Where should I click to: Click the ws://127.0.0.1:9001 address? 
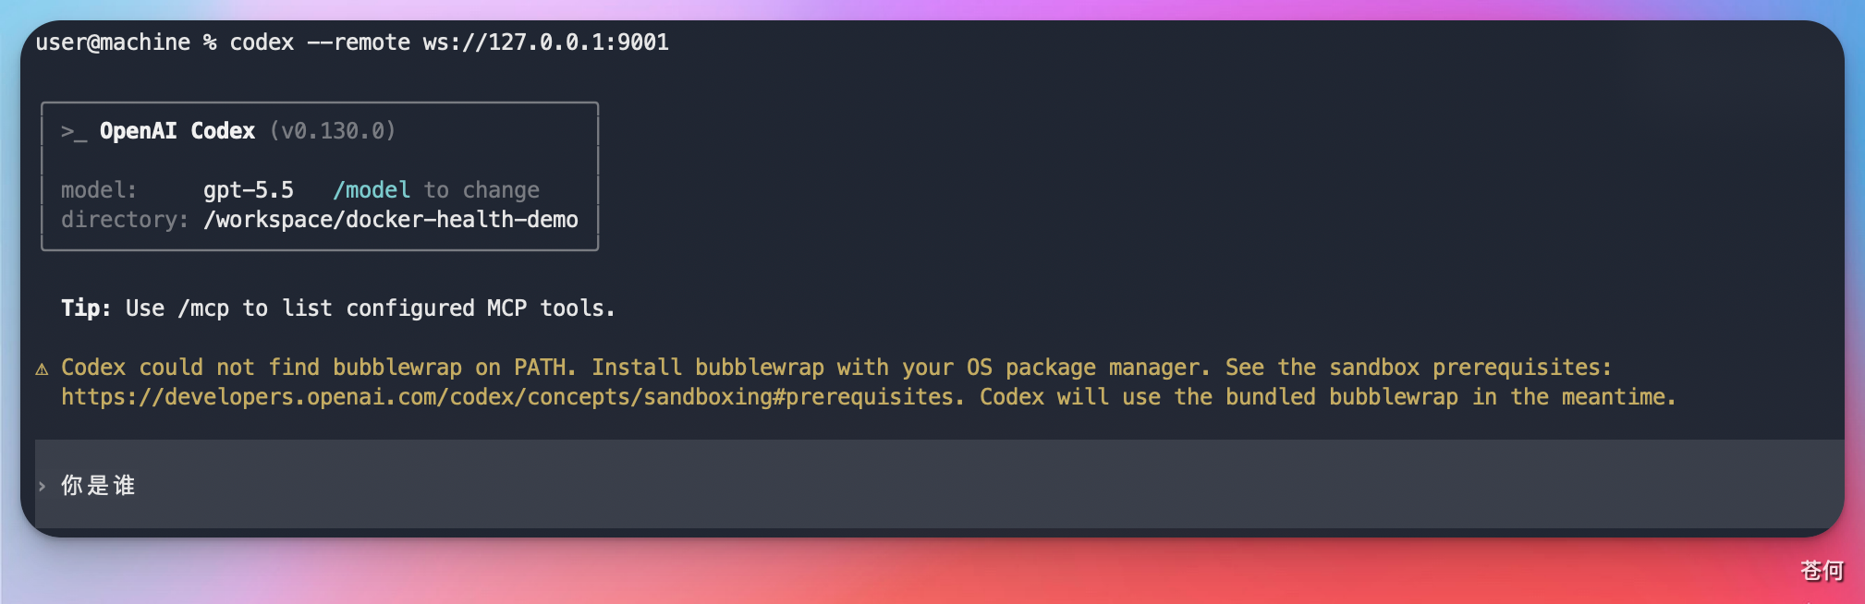pos(546,42)
